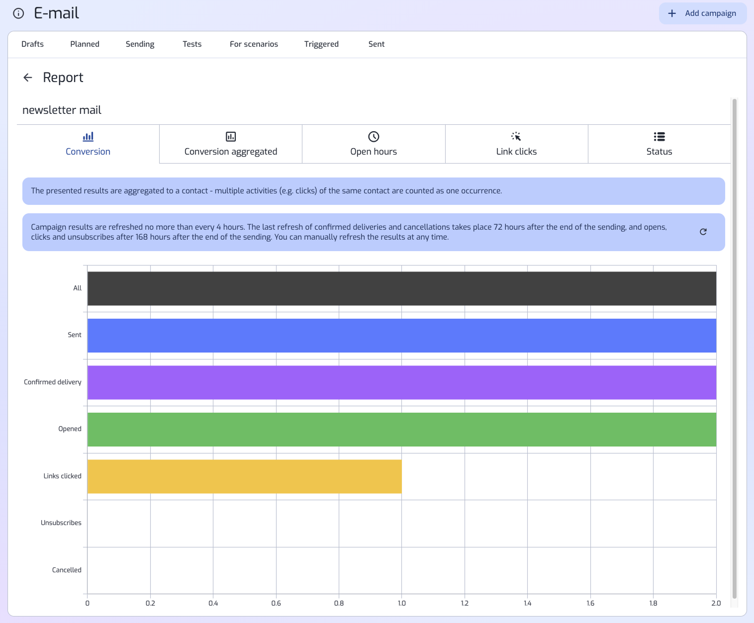Click the '2.0' x-axis tick label
Screen dimensions: 754x623
[716, 604]
